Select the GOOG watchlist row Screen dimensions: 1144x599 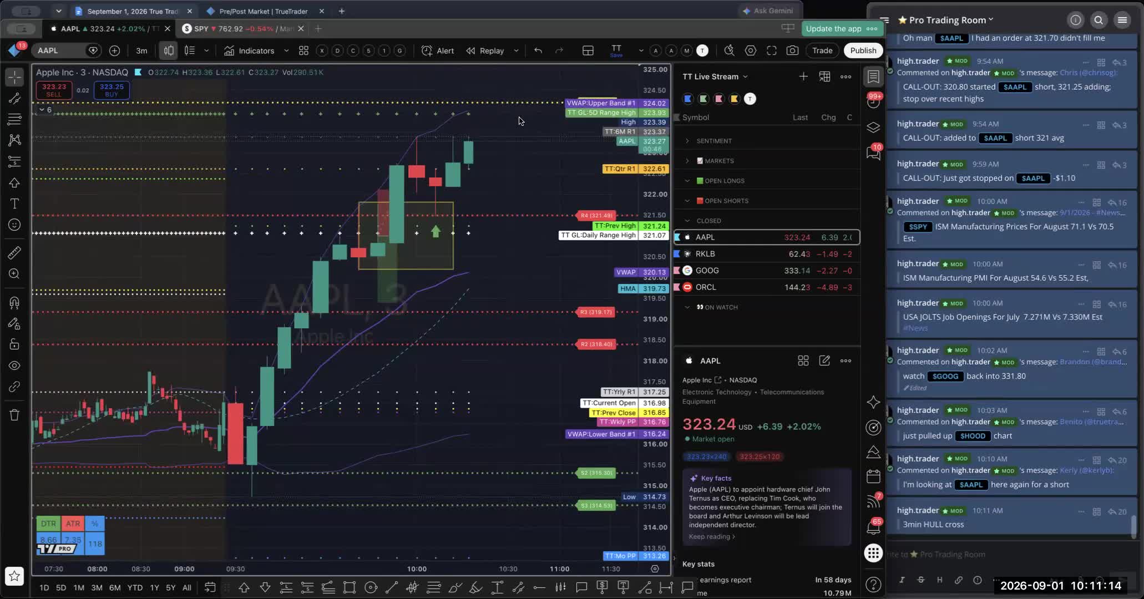point(767,271)
